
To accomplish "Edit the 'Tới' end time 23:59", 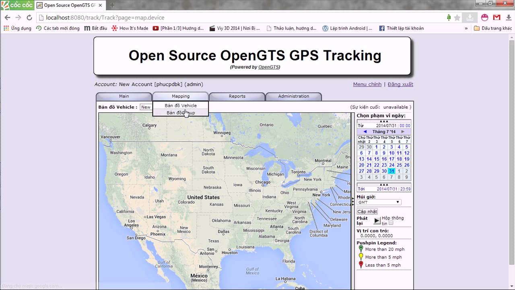I will click(406, 189).
